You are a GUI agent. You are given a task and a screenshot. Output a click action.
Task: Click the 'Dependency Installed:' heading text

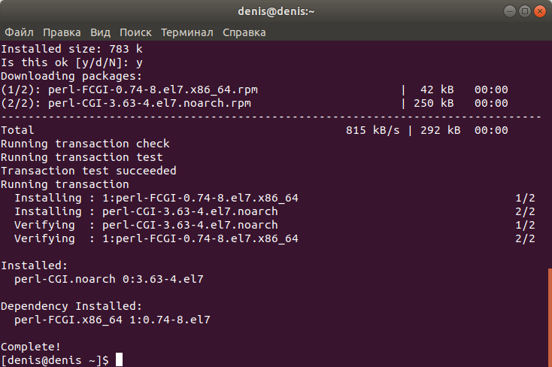pos(71,306)
